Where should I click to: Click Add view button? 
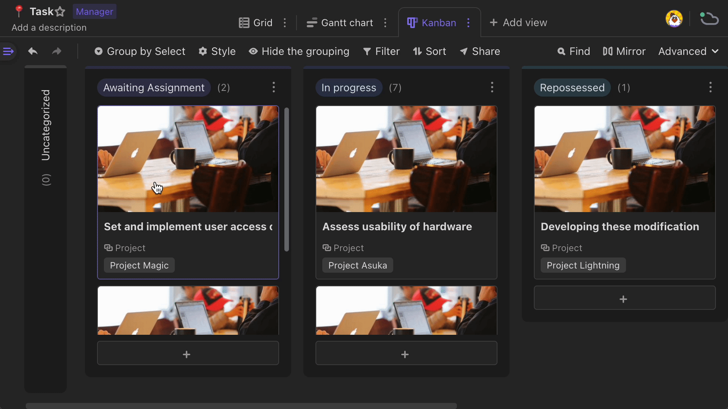pyautogui.click(x=518, y=22)
